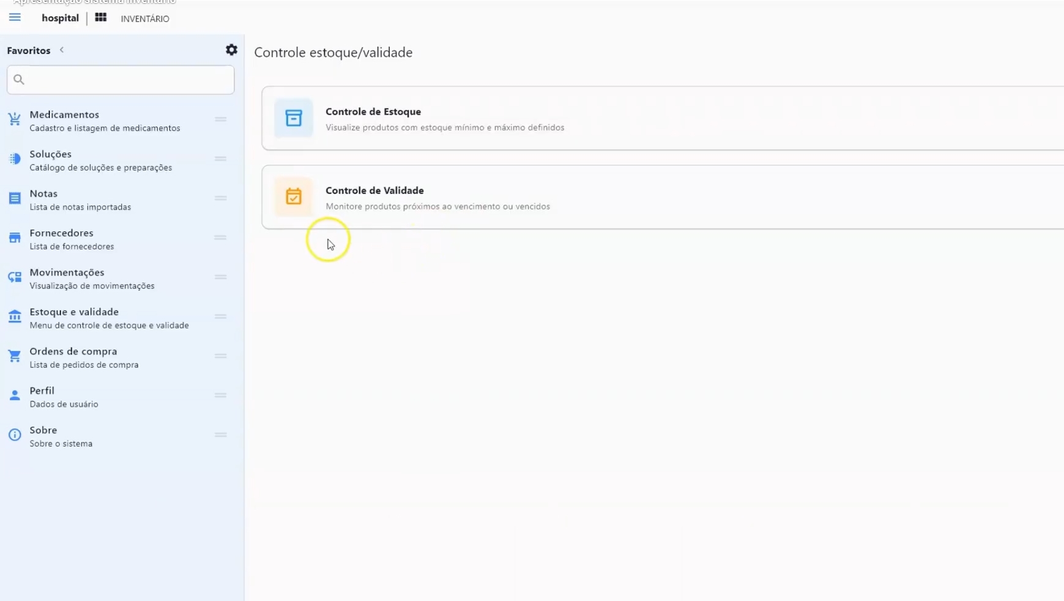Click the Estoque e validade bank icon
Viewport: 1064px width, 601px height.
click(x=15, y=316)
